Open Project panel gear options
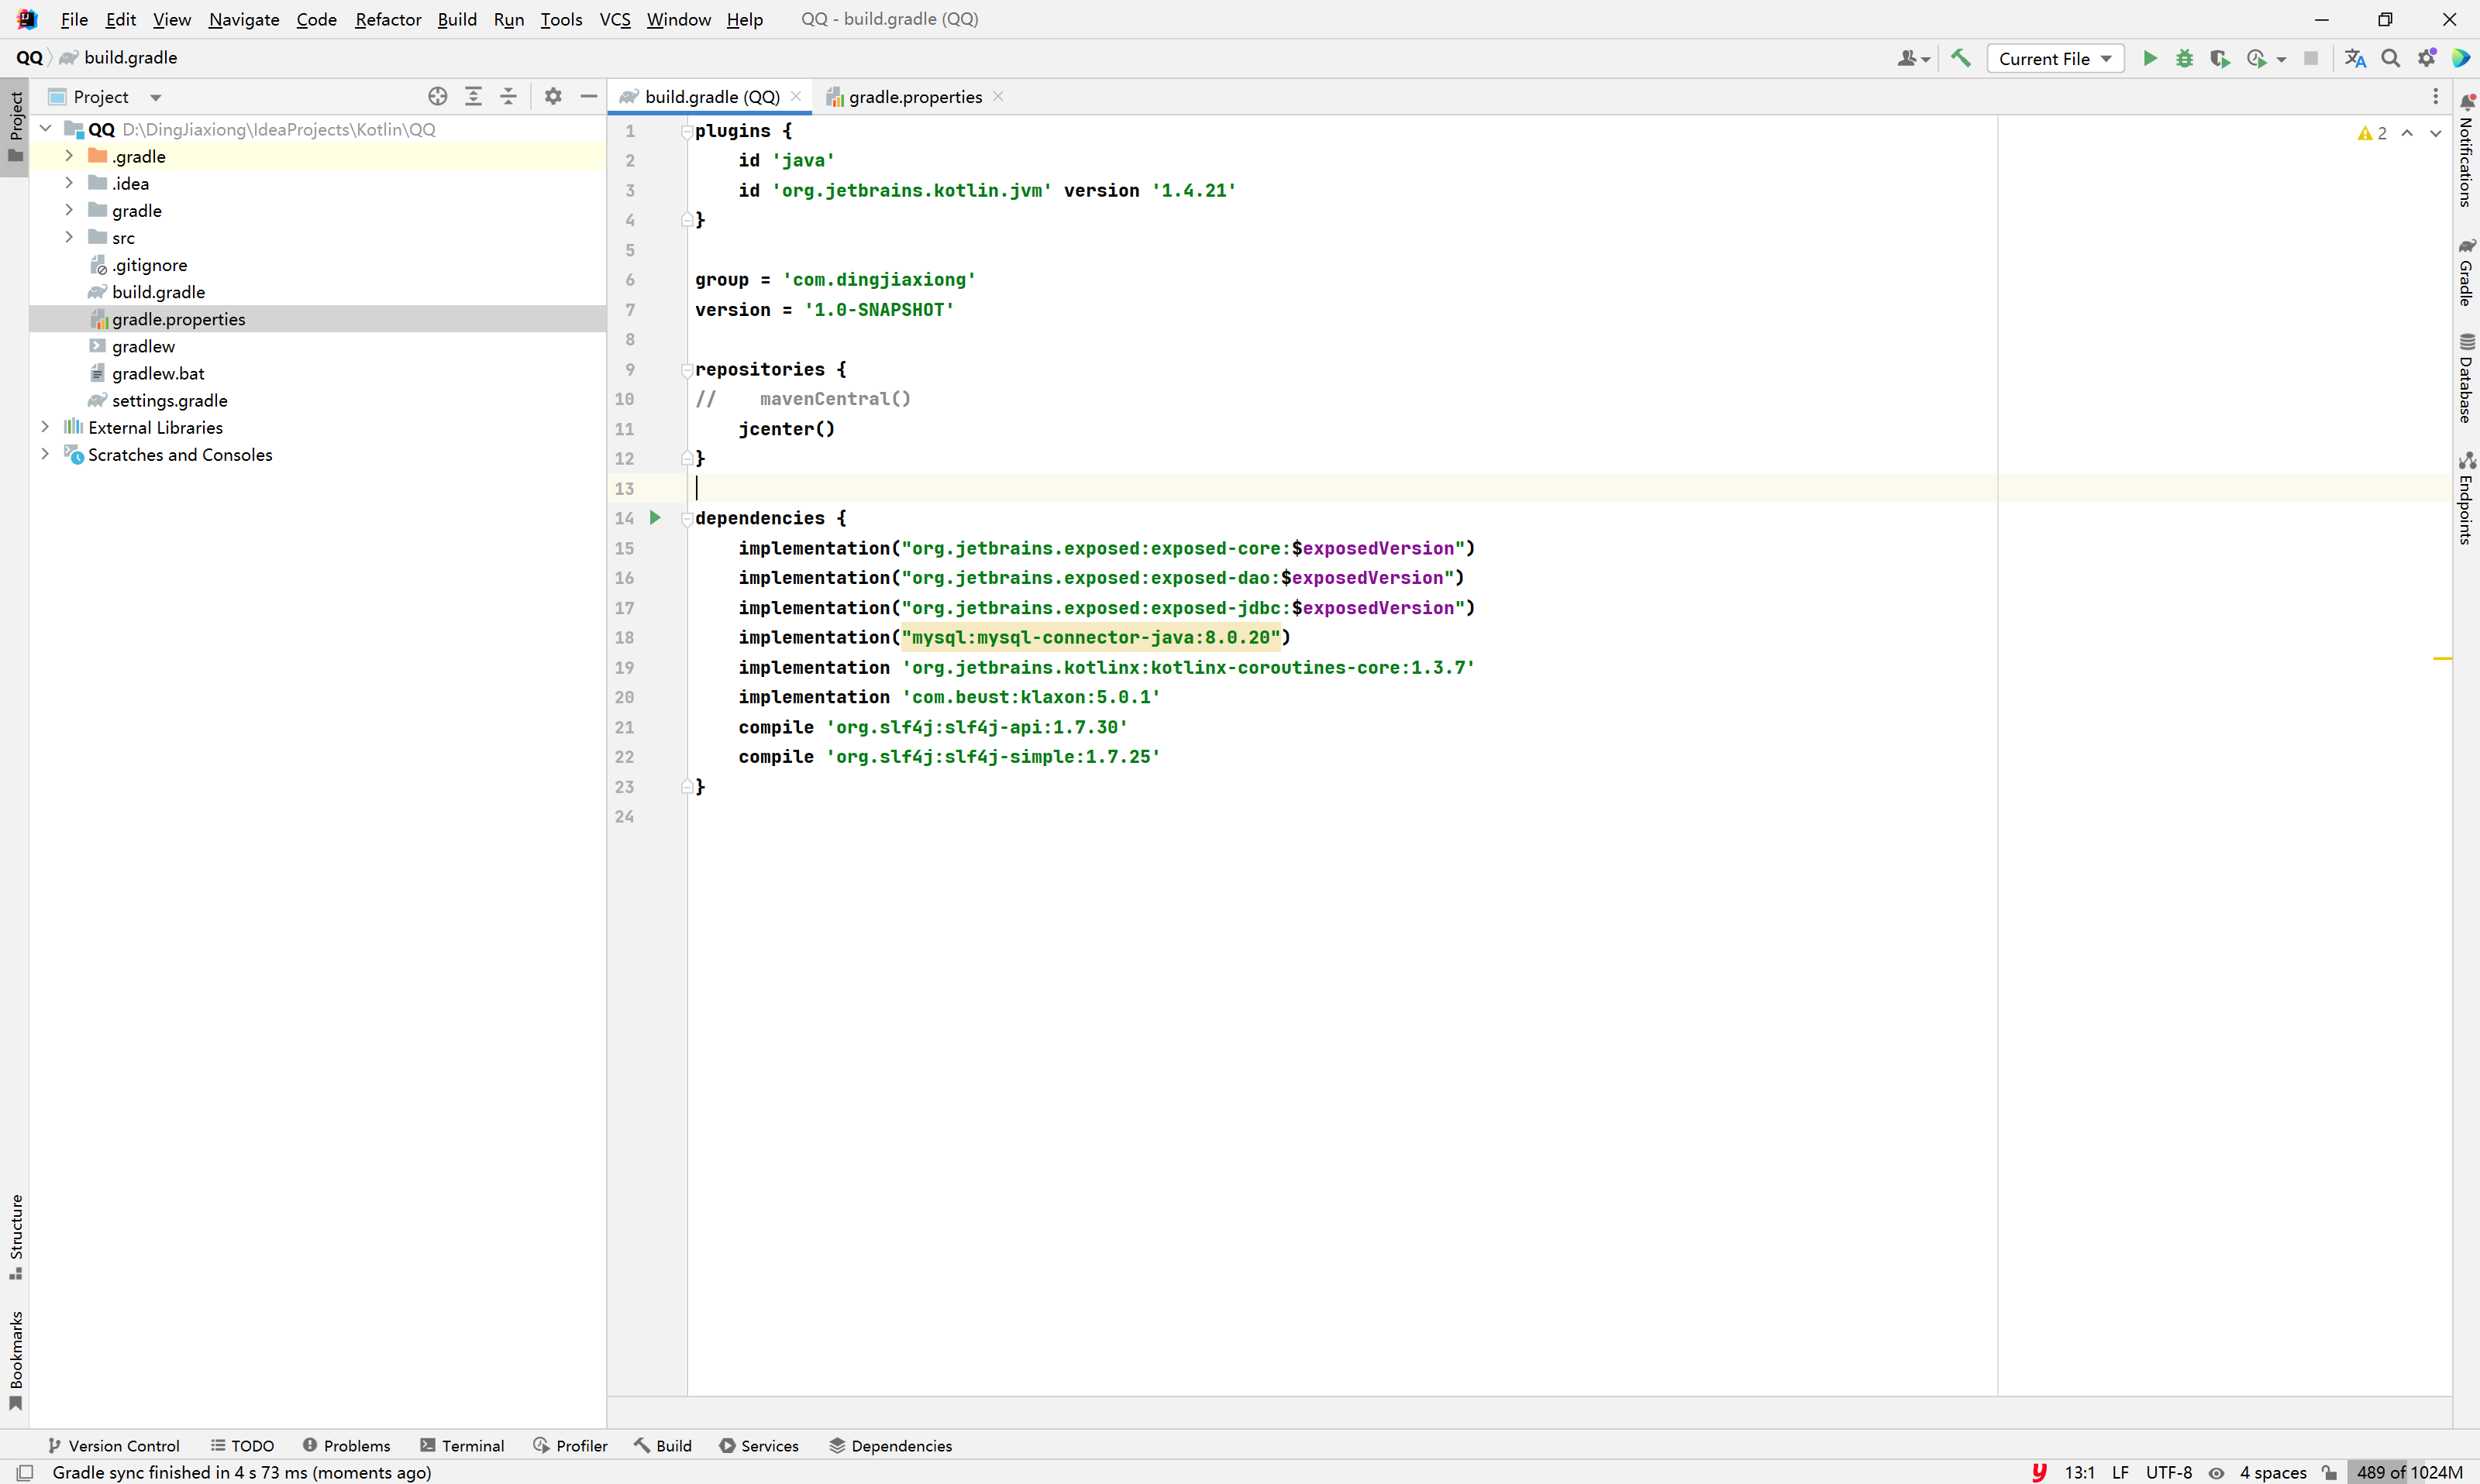Screen dimensions: 2480x1484 (553, 96)
